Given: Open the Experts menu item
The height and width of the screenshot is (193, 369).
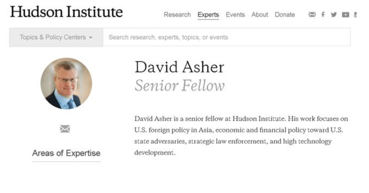Looking at the screenshot, I should pyautogui.click(x=208, y=15).
